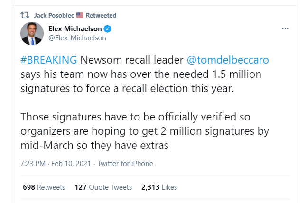Viewport: 306px width, 203px height.
Task: Open the three-dot more options menu
Action: pos(285,28)
